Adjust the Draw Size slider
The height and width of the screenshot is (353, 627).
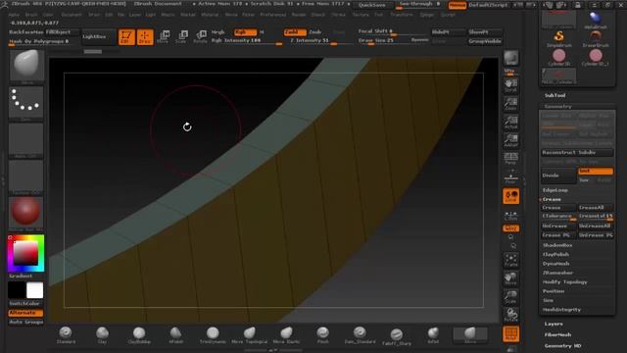[381, 41]
